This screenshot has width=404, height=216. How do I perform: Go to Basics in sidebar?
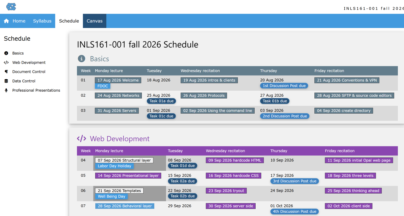pyautogui.click(x=18, y=53)
